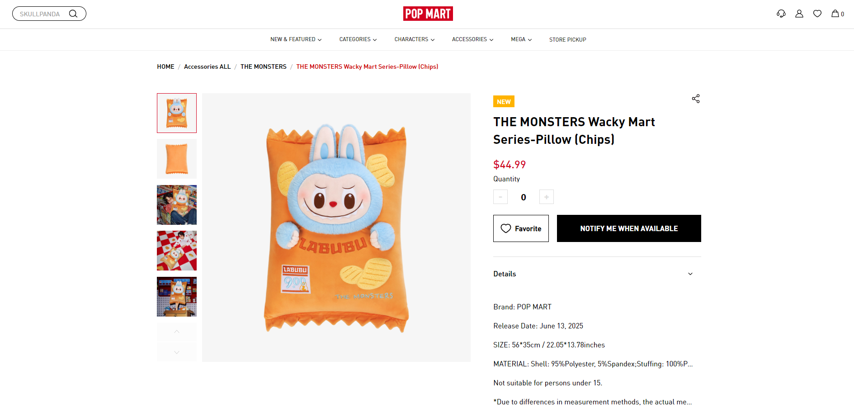Screen dimensions: 854x408
Task: Click NOTIFY ME WHEN AVAILABLE button
Action: (629, 228)
